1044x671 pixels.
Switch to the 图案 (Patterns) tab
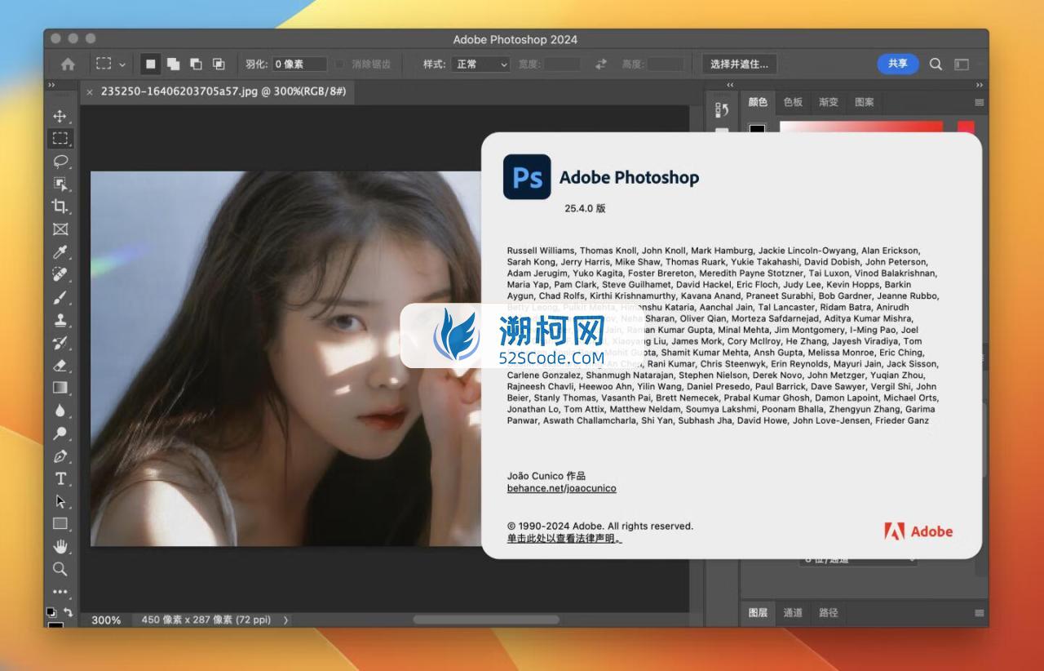[865, 102]
